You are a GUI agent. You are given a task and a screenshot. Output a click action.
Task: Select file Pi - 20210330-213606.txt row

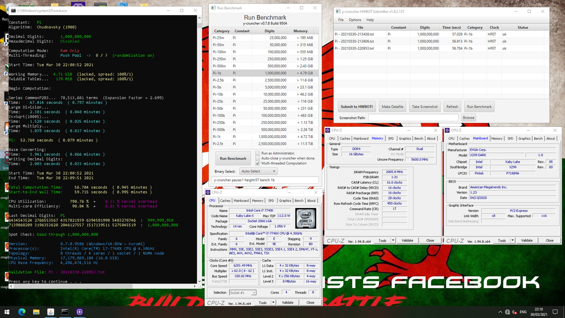click(441, 42)
